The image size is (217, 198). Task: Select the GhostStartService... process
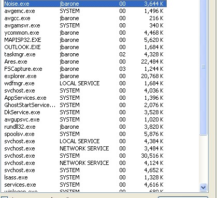tap(85, 105)
